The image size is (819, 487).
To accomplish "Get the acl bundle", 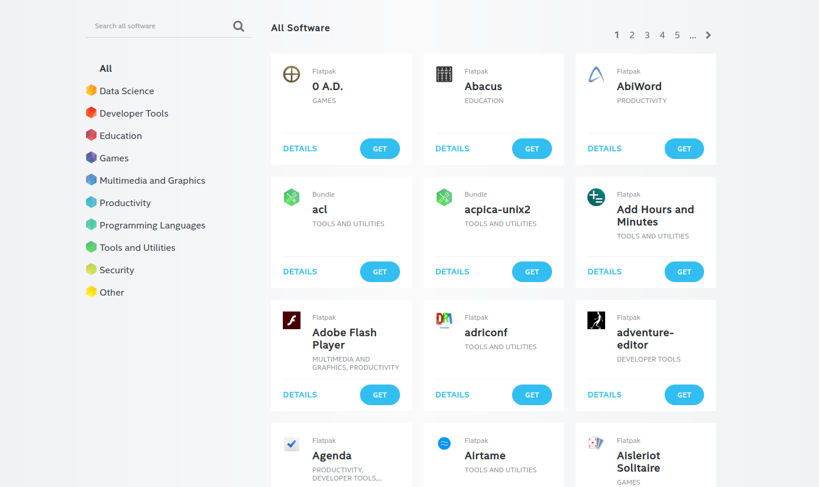I will click(380, 272).
